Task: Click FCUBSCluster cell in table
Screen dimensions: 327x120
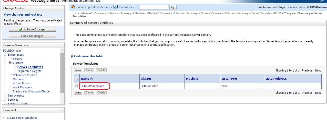Action: point(149,86)
